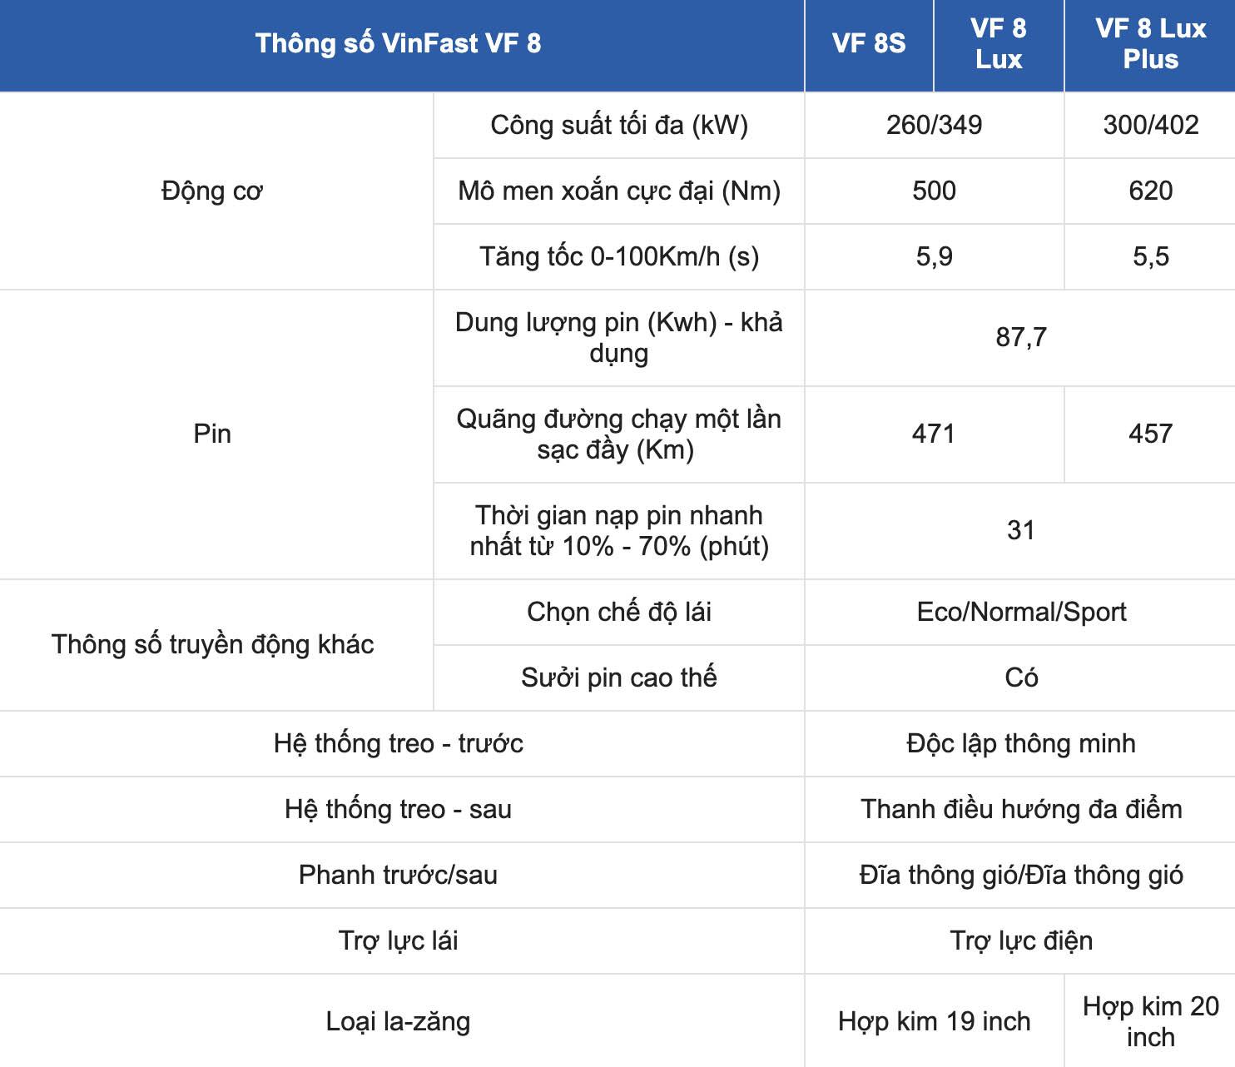Select the 87,7 battery capacity value

click(1020, 337)
